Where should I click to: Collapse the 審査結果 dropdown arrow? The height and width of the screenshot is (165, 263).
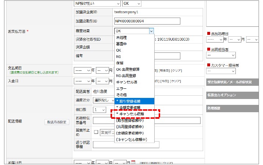[151, 31]
